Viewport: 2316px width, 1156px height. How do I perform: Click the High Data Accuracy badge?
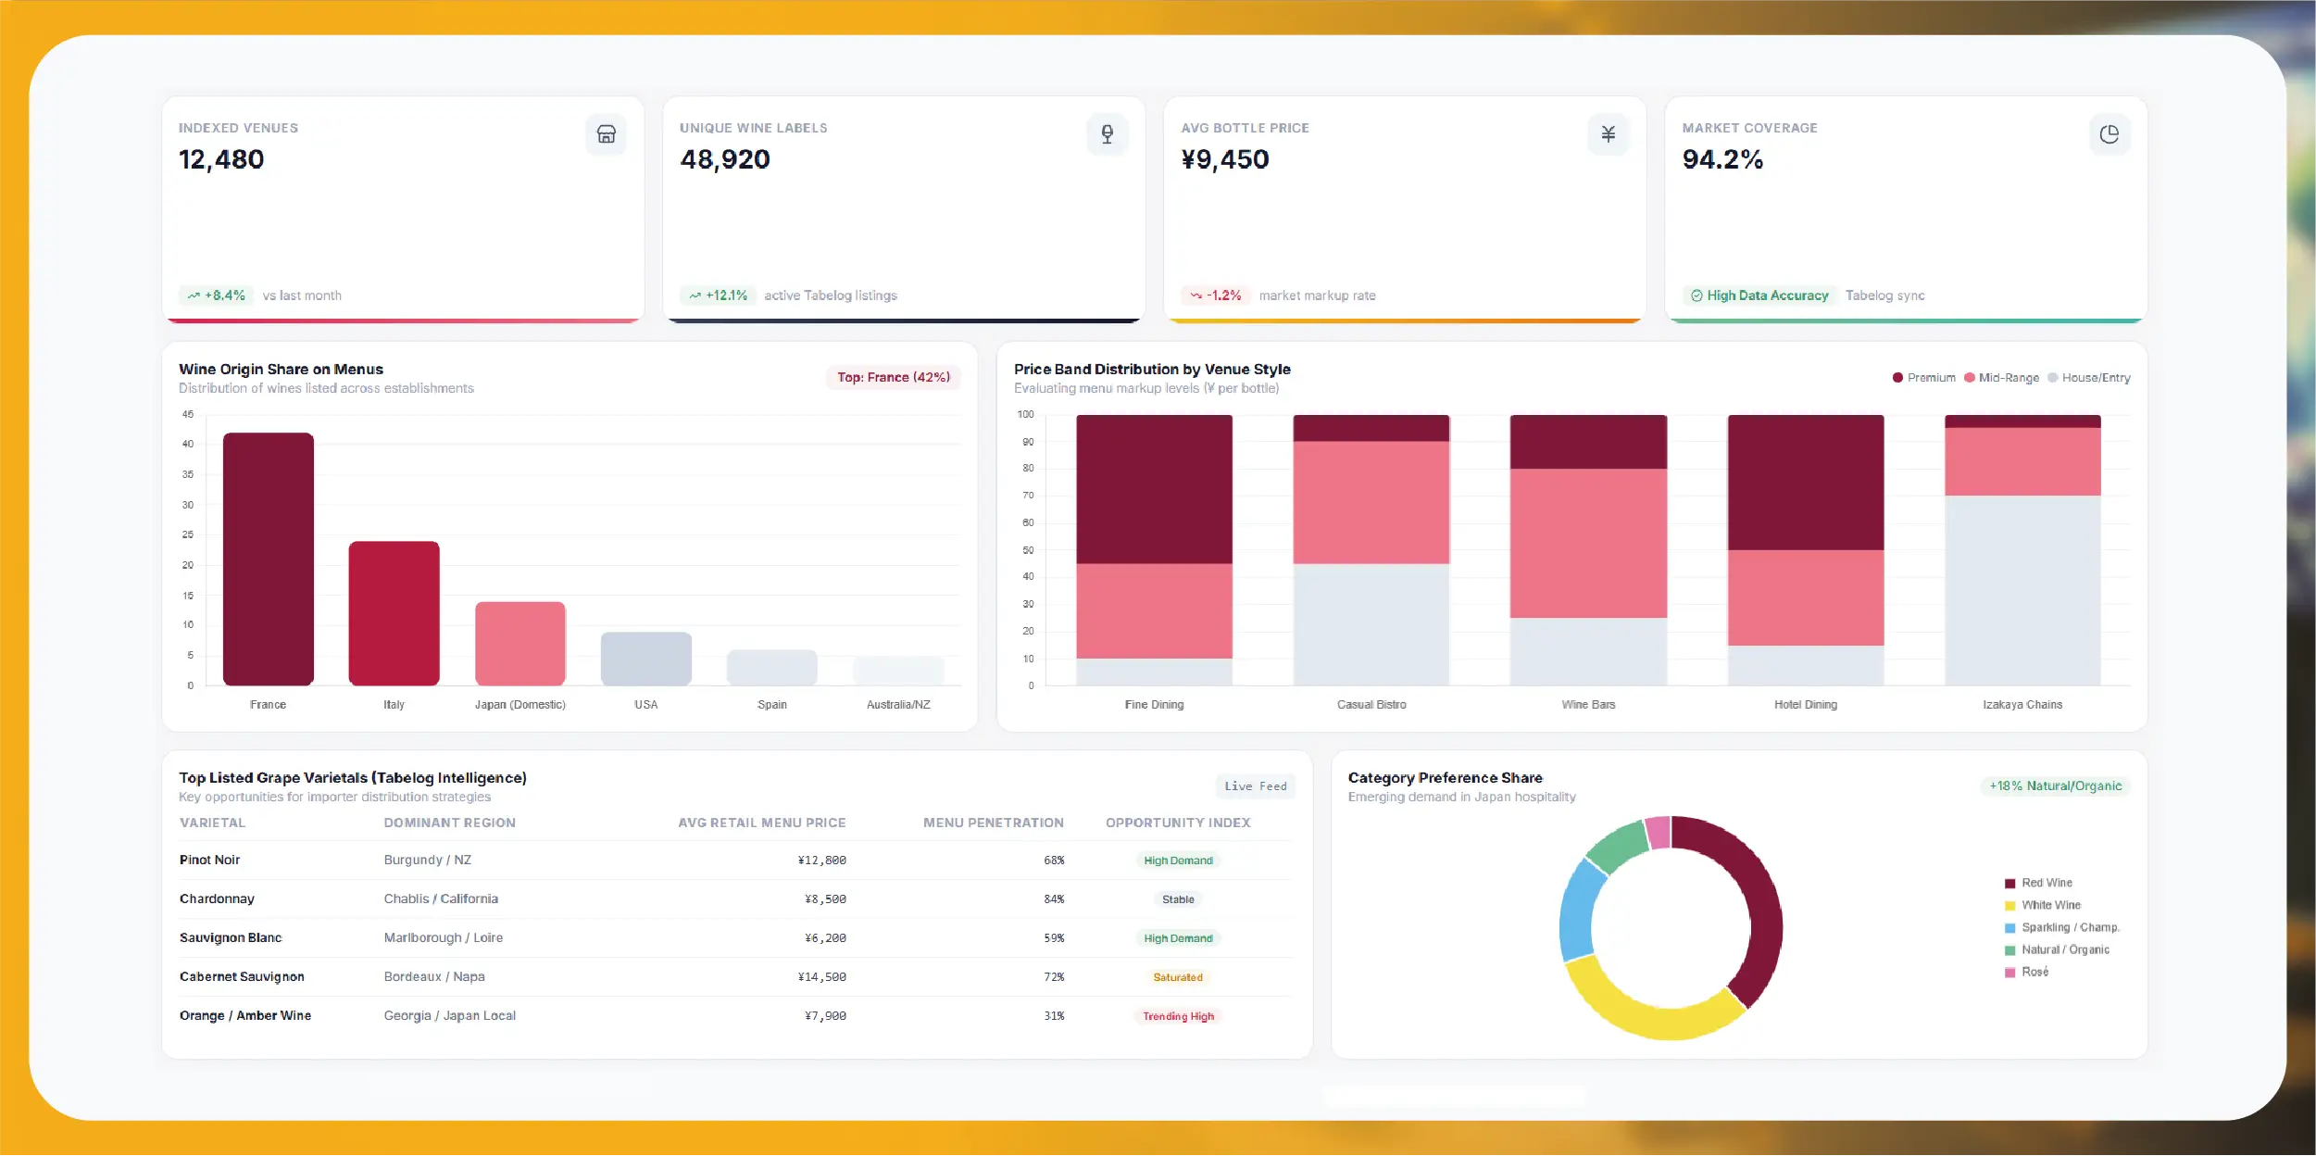(1759, 296)
